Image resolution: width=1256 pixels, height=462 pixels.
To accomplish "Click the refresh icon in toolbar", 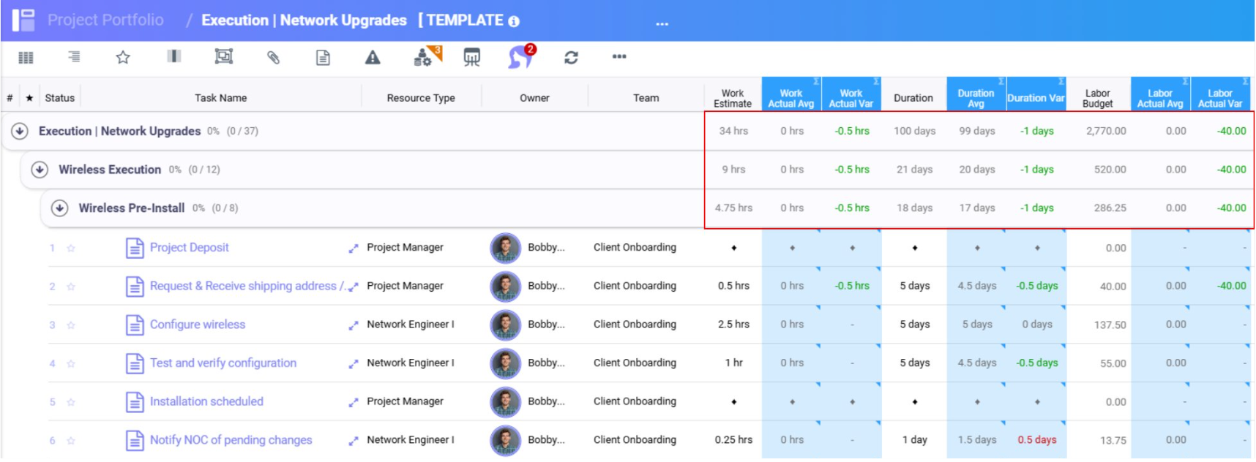I will click(x=571, y=58).
